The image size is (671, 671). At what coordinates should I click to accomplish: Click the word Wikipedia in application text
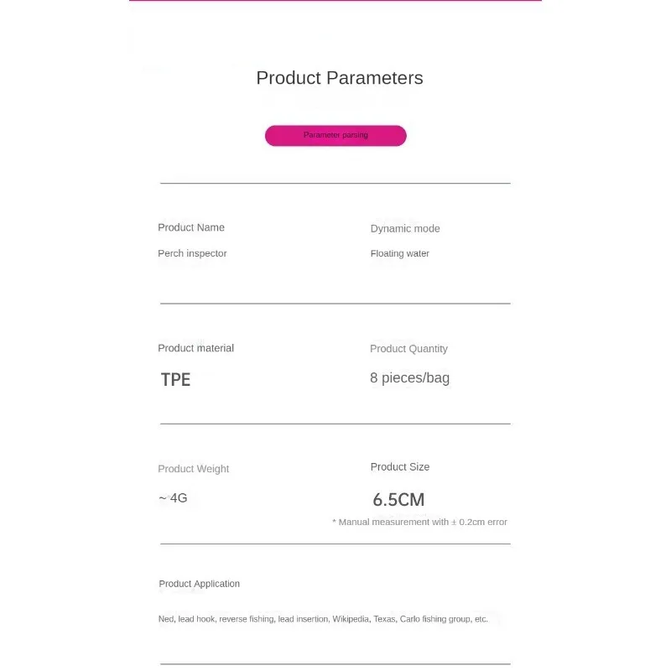pyautogui.click(x=351, y=619)
